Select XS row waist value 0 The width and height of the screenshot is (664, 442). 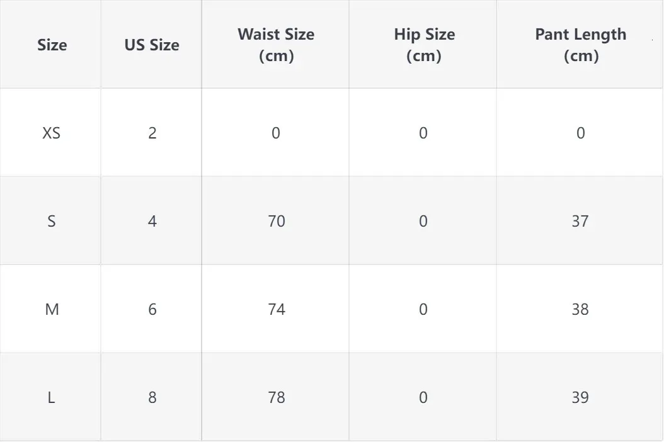point(276,133)
